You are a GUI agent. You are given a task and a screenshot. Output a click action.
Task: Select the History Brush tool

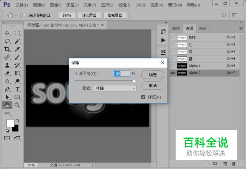[17, 65]
